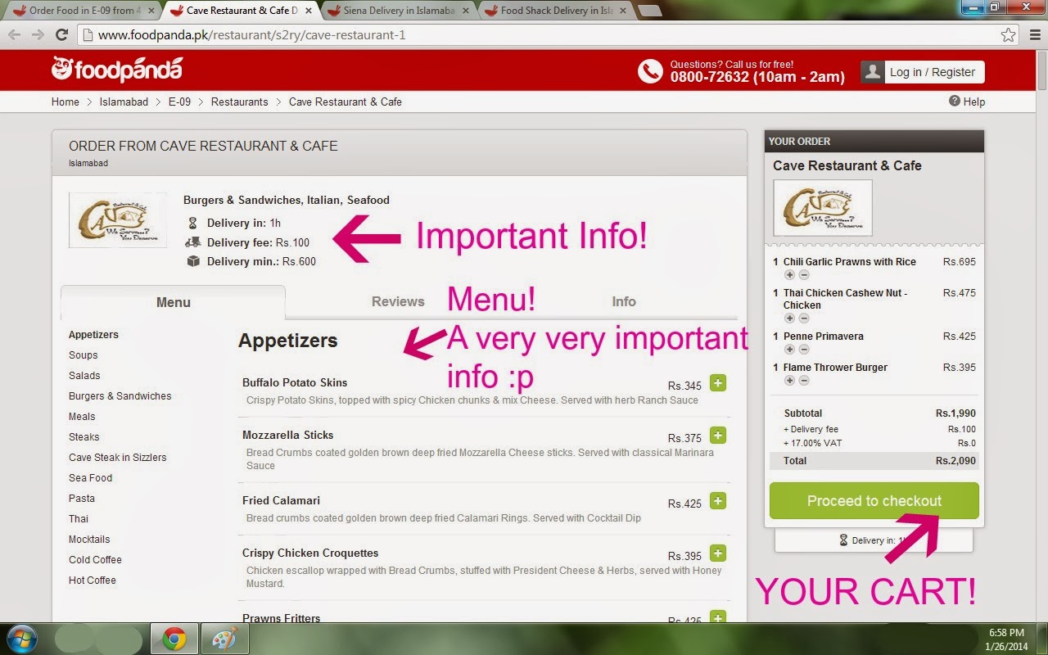The width and height of the screenshot is (1048, 655).
Task: Select Steaks menu category
Action: 84,437
